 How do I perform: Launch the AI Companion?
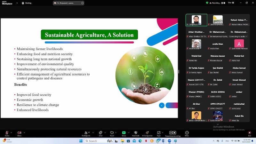(147, 132)
